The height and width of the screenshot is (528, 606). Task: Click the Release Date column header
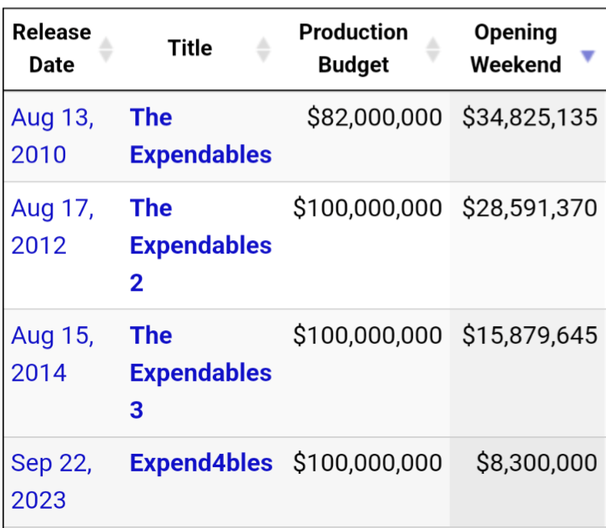click(x=52, y=48)
